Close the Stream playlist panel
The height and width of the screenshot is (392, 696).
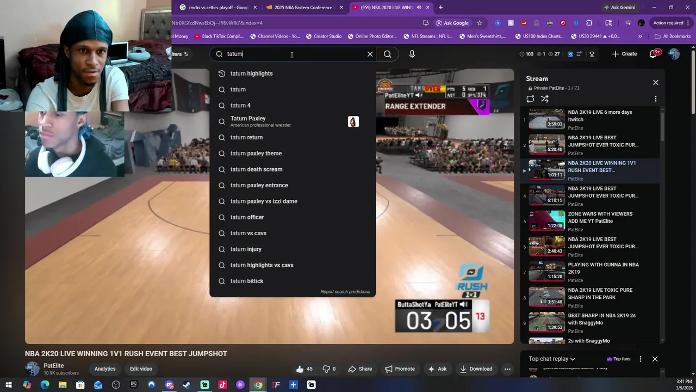click(x=655, y=82)
